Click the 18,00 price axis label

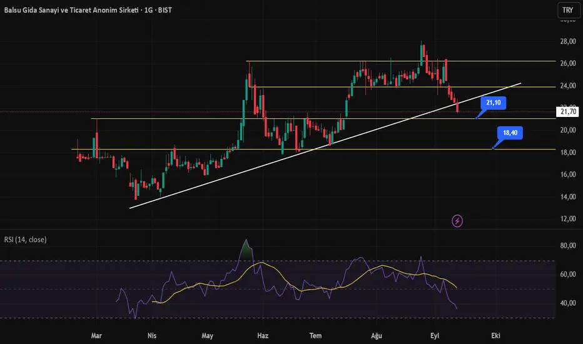568,152
